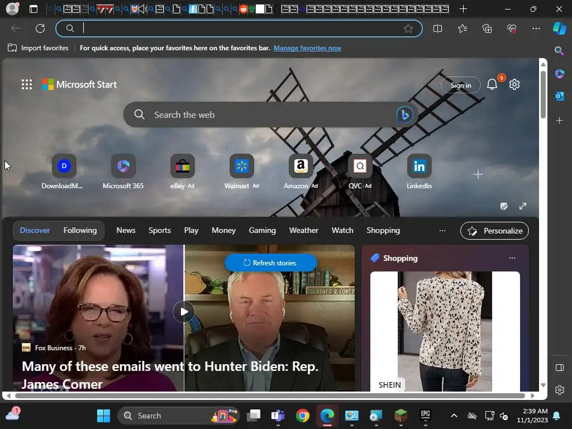
Task: Add this page to favorites star
Action: 408,28
